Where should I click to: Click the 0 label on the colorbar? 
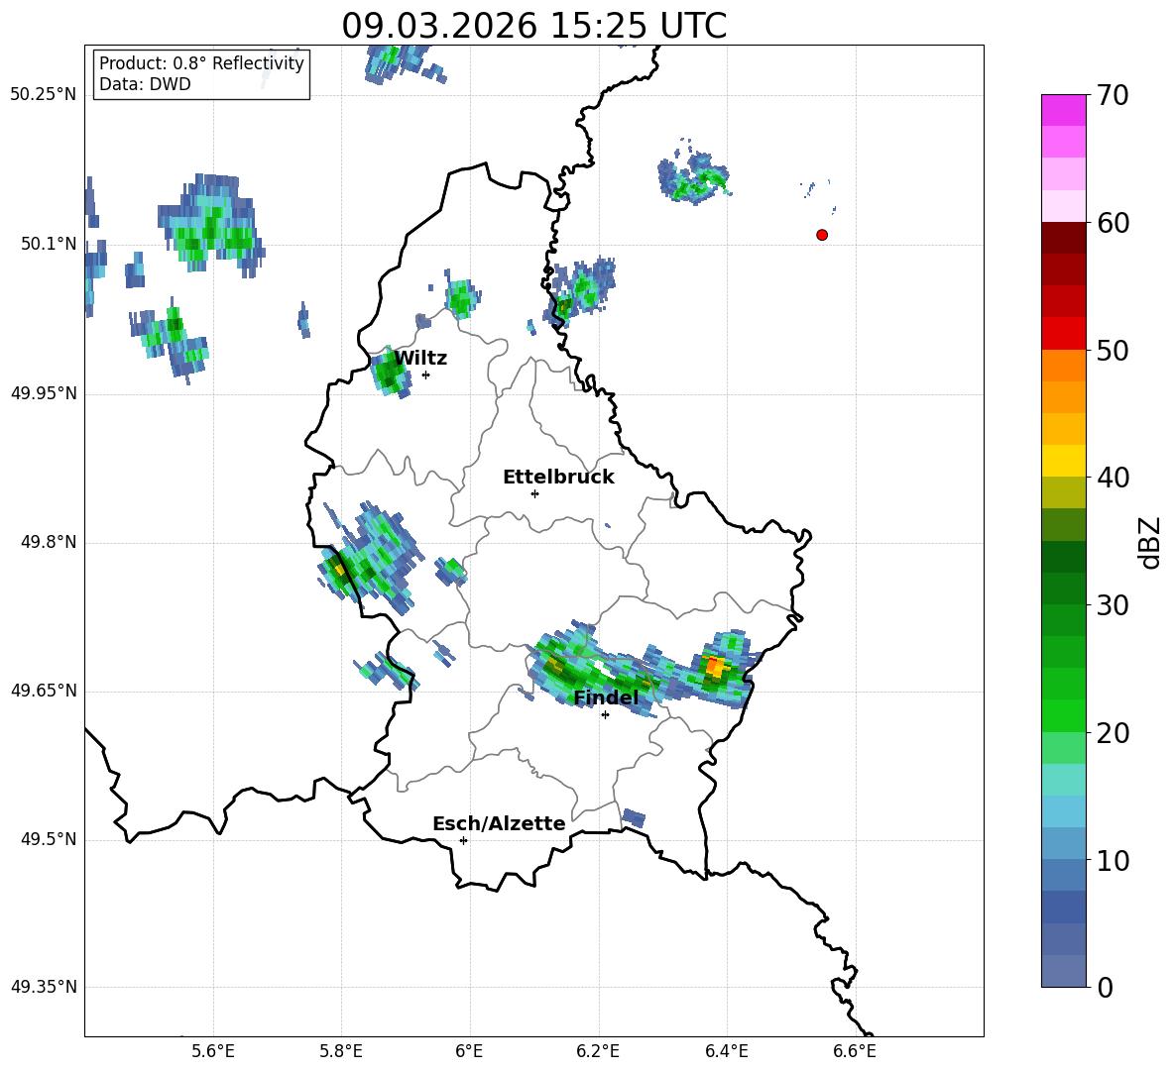click(1105, 987)
